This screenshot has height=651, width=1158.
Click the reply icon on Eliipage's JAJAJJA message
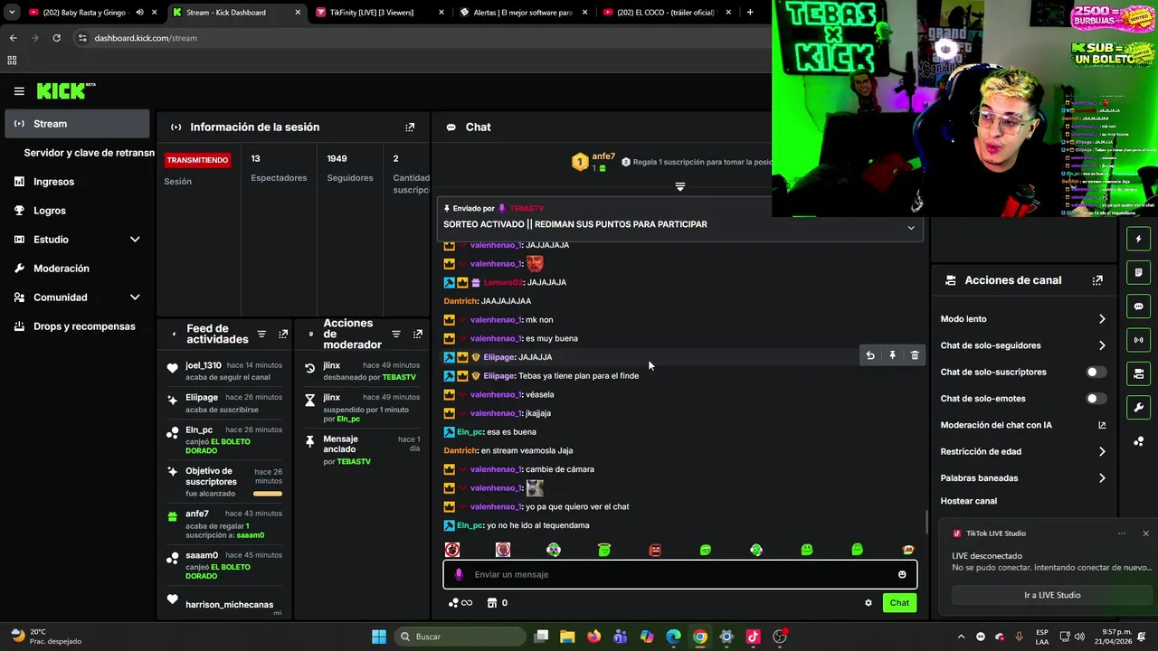tap(870, 356)
